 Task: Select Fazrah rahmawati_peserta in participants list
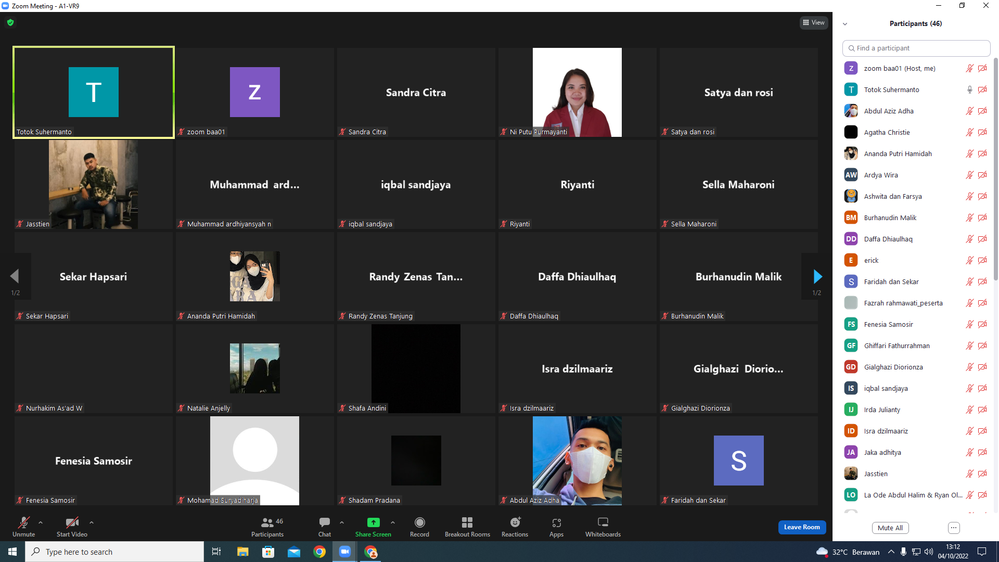click(916, 303)
